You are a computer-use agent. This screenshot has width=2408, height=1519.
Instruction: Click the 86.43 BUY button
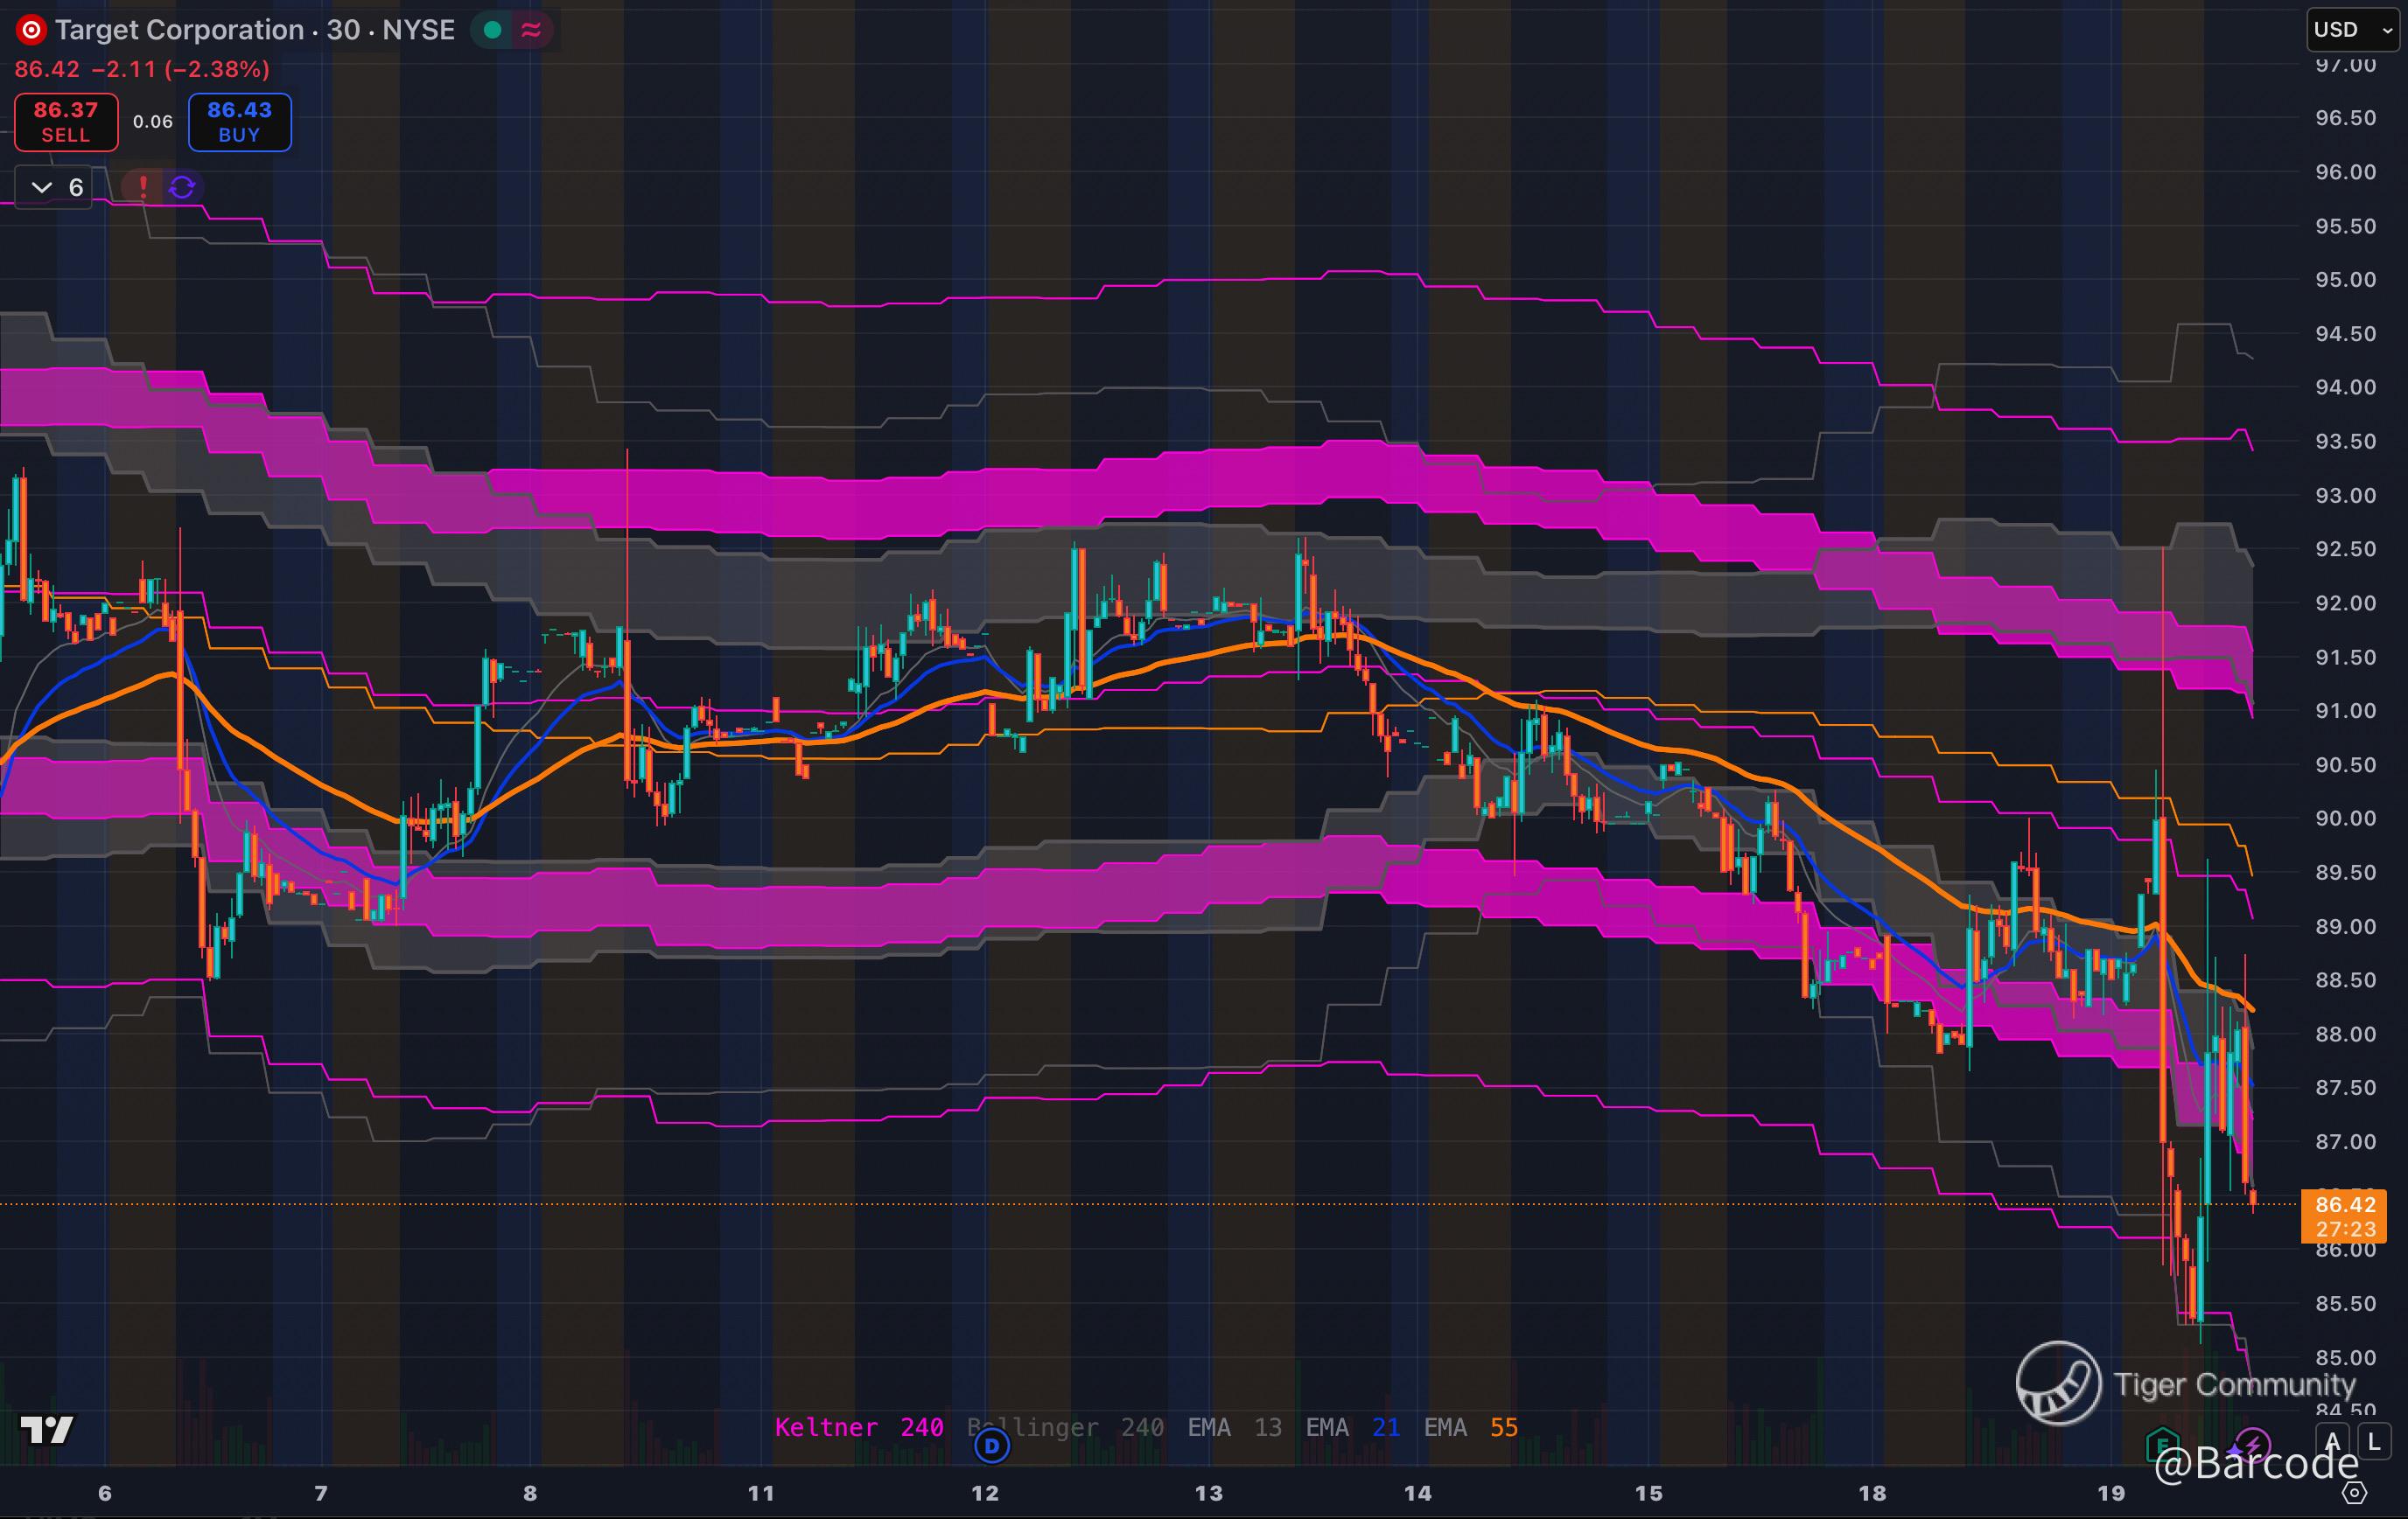tap(239, 122)
